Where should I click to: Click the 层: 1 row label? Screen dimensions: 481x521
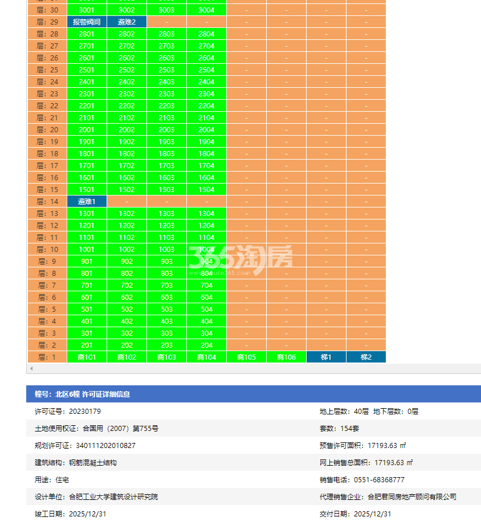point(47,357)
